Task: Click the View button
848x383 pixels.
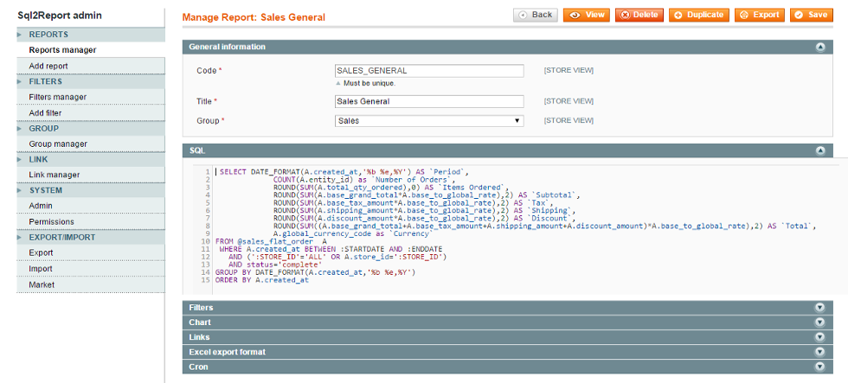Action: point(587,15)
